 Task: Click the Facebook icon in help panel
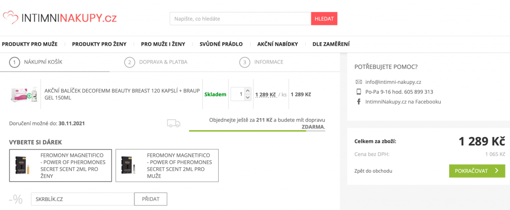pos(359,102)
